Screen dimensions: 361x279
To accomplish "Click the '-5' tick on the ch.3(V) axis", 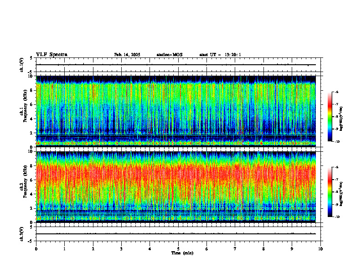I will (x=31, y=241).
